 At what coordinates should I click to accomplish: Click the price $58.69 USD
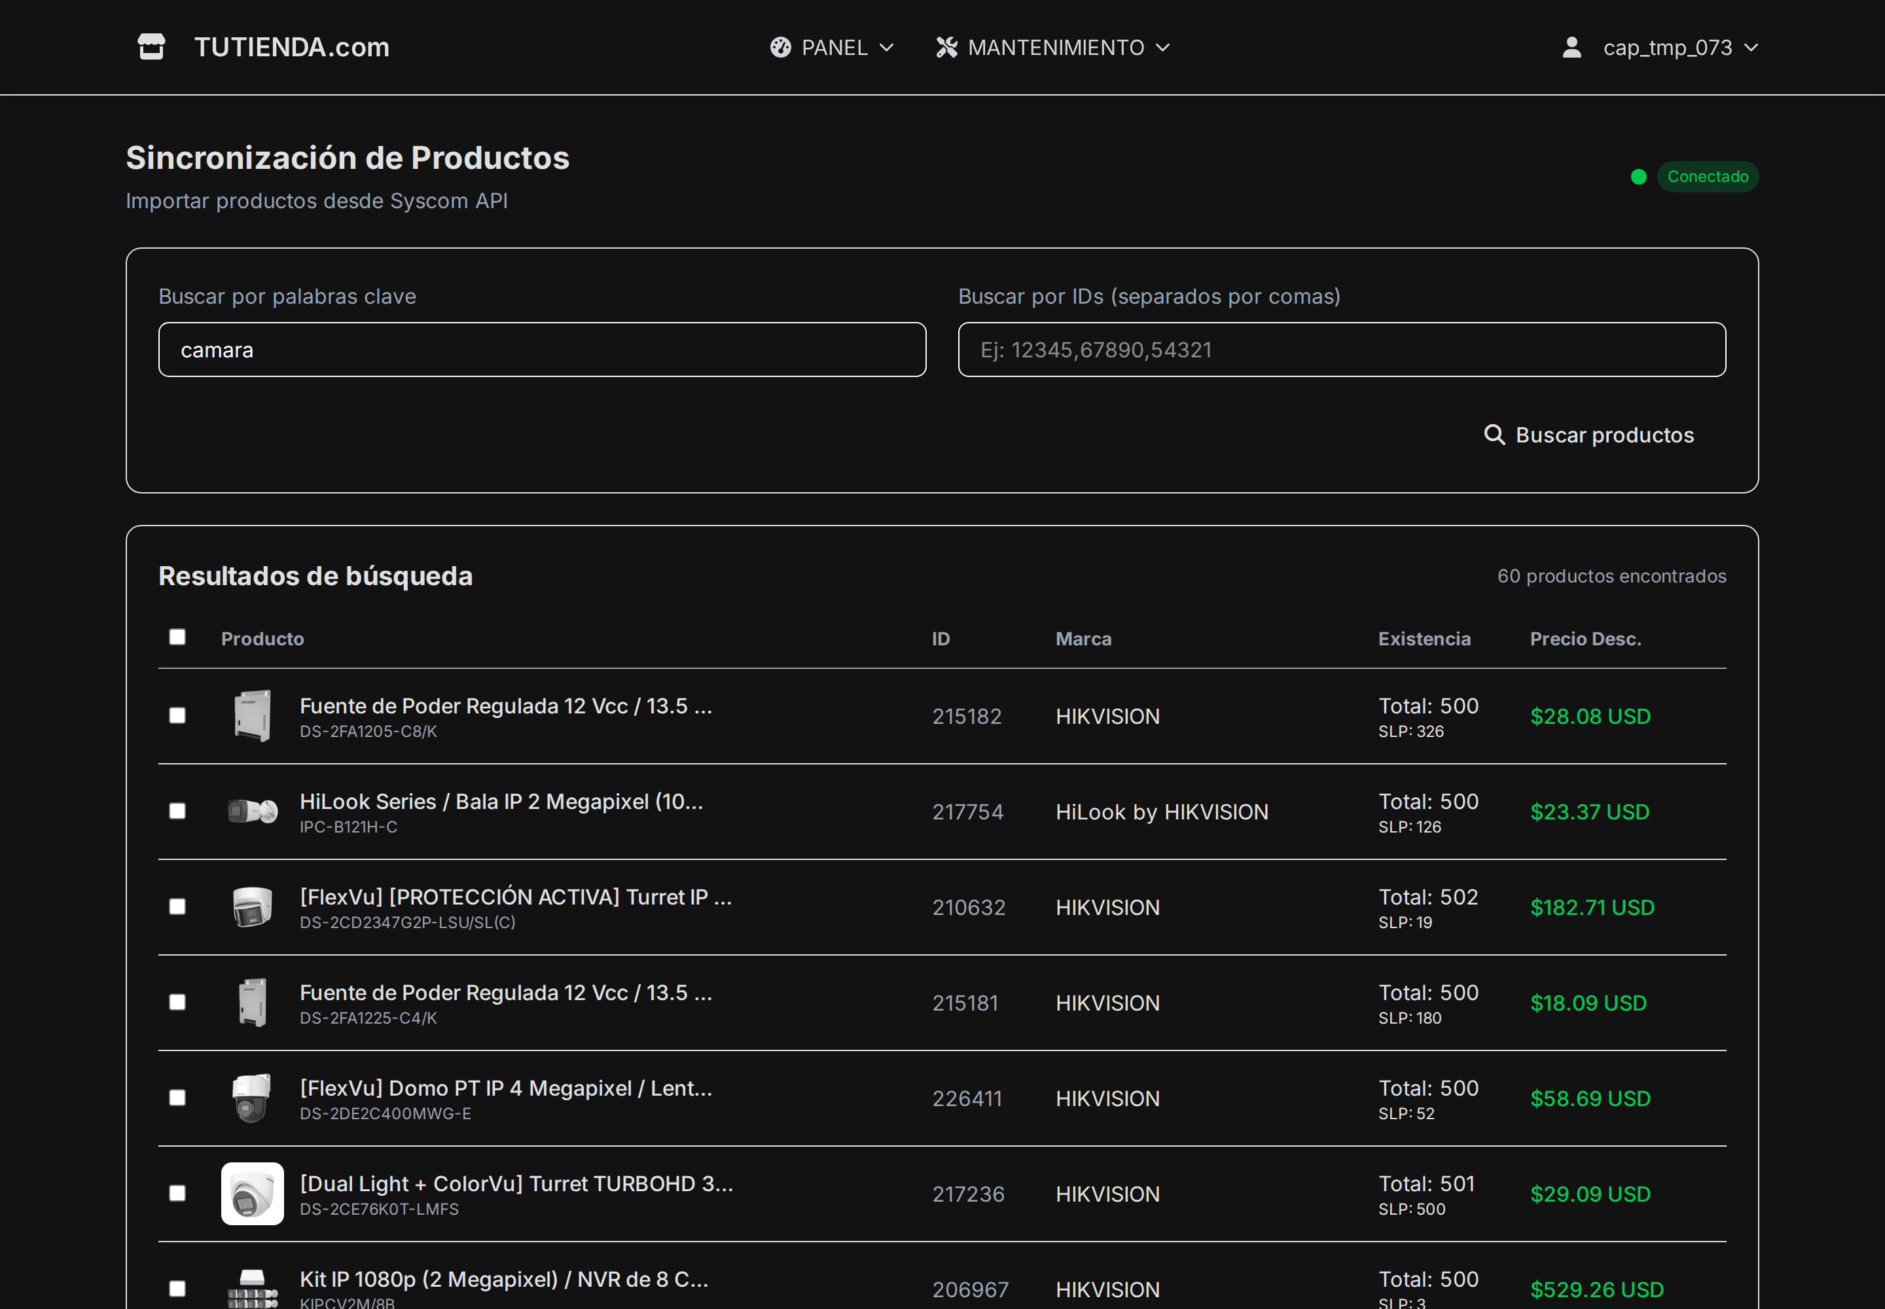point(1590,1099)
